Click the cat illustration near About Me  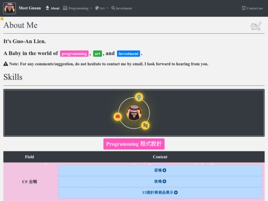click(256, 26)
